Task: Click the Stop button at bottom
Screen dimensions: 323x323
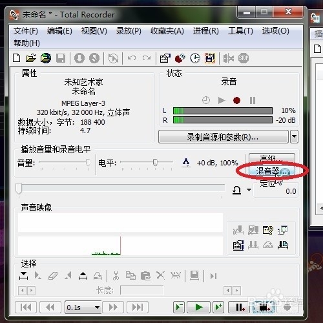Action: (264, 307)
